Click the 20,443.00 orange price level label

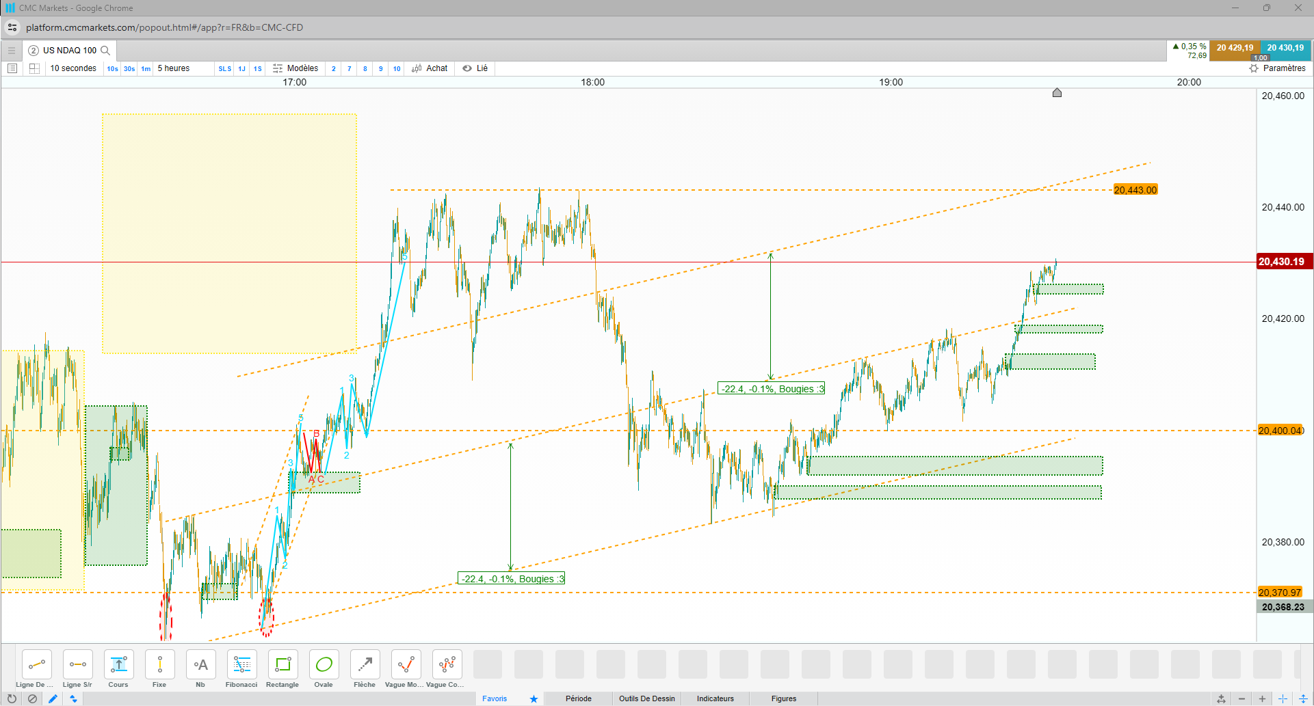tap(1135, 190)
